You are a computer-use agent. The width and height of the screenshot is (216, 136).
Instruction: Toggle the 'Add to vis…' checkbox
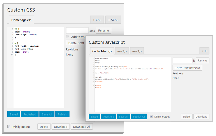tap(68, 37)
